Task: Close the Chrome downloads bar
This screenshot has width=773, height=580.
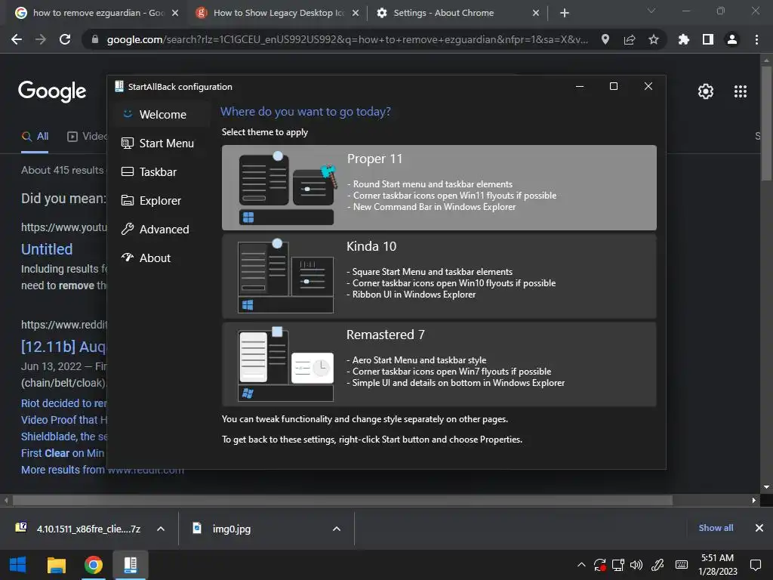Action: (x=759, y=528)
